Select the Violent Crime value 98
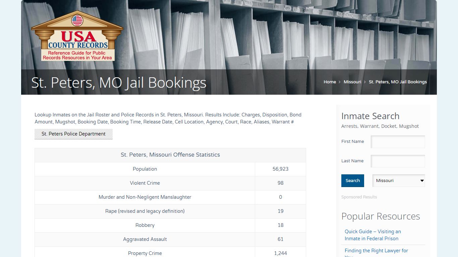 point(281,183)
